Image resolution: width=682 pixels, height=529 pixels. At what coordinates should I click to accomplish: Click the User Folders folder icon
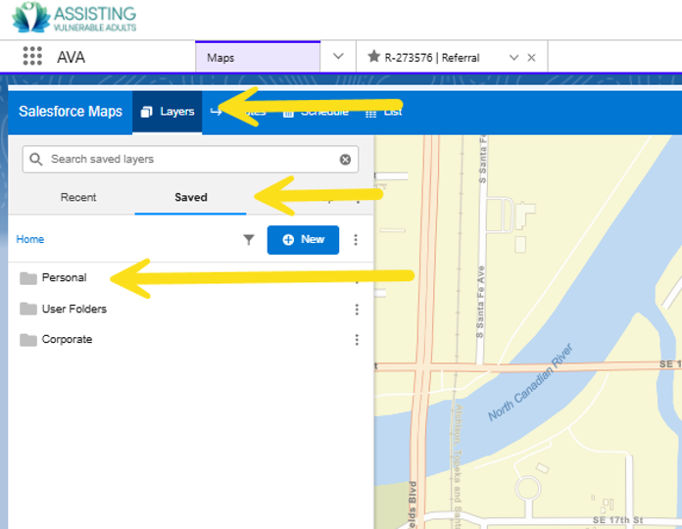point(28,309)
